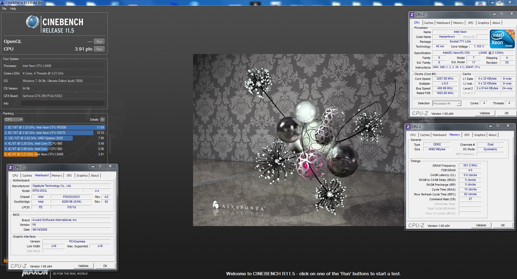This screenshot has height=279, width=517.
Task: Click the Info input field in Your System
Action: click(x=63, y=103)
